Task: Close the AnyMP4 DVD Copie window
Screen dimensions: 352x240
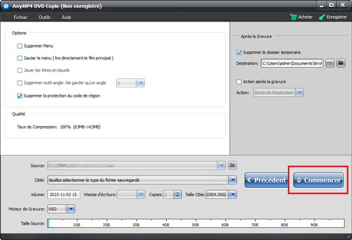Action: (x=343, y=5)
